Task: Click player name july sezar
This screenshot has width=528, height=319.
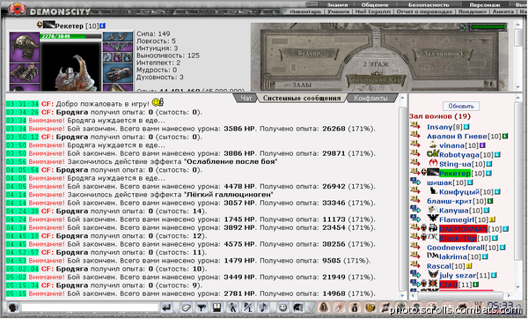Action: [458, 275]
